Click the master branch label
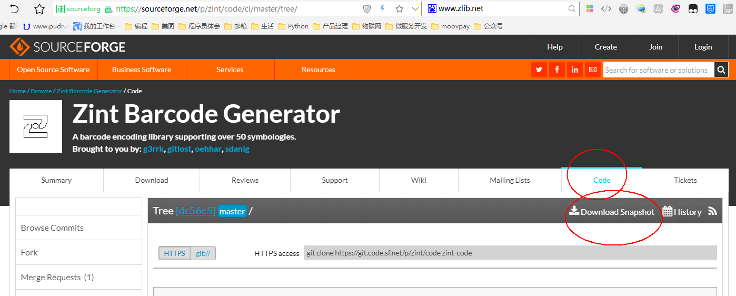This screenshot has width=736, height=296. coord(232,211)
